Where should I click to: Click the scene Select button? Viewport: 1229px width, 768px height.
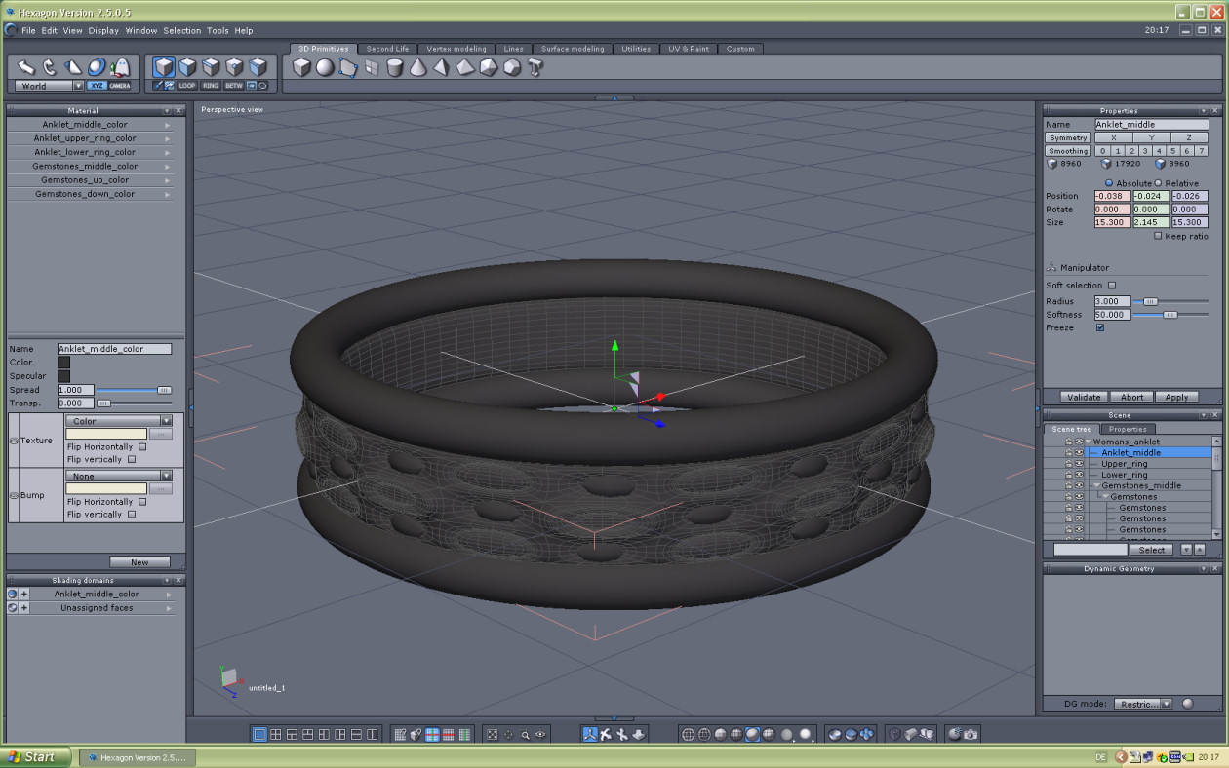(x=1152, y=550)
